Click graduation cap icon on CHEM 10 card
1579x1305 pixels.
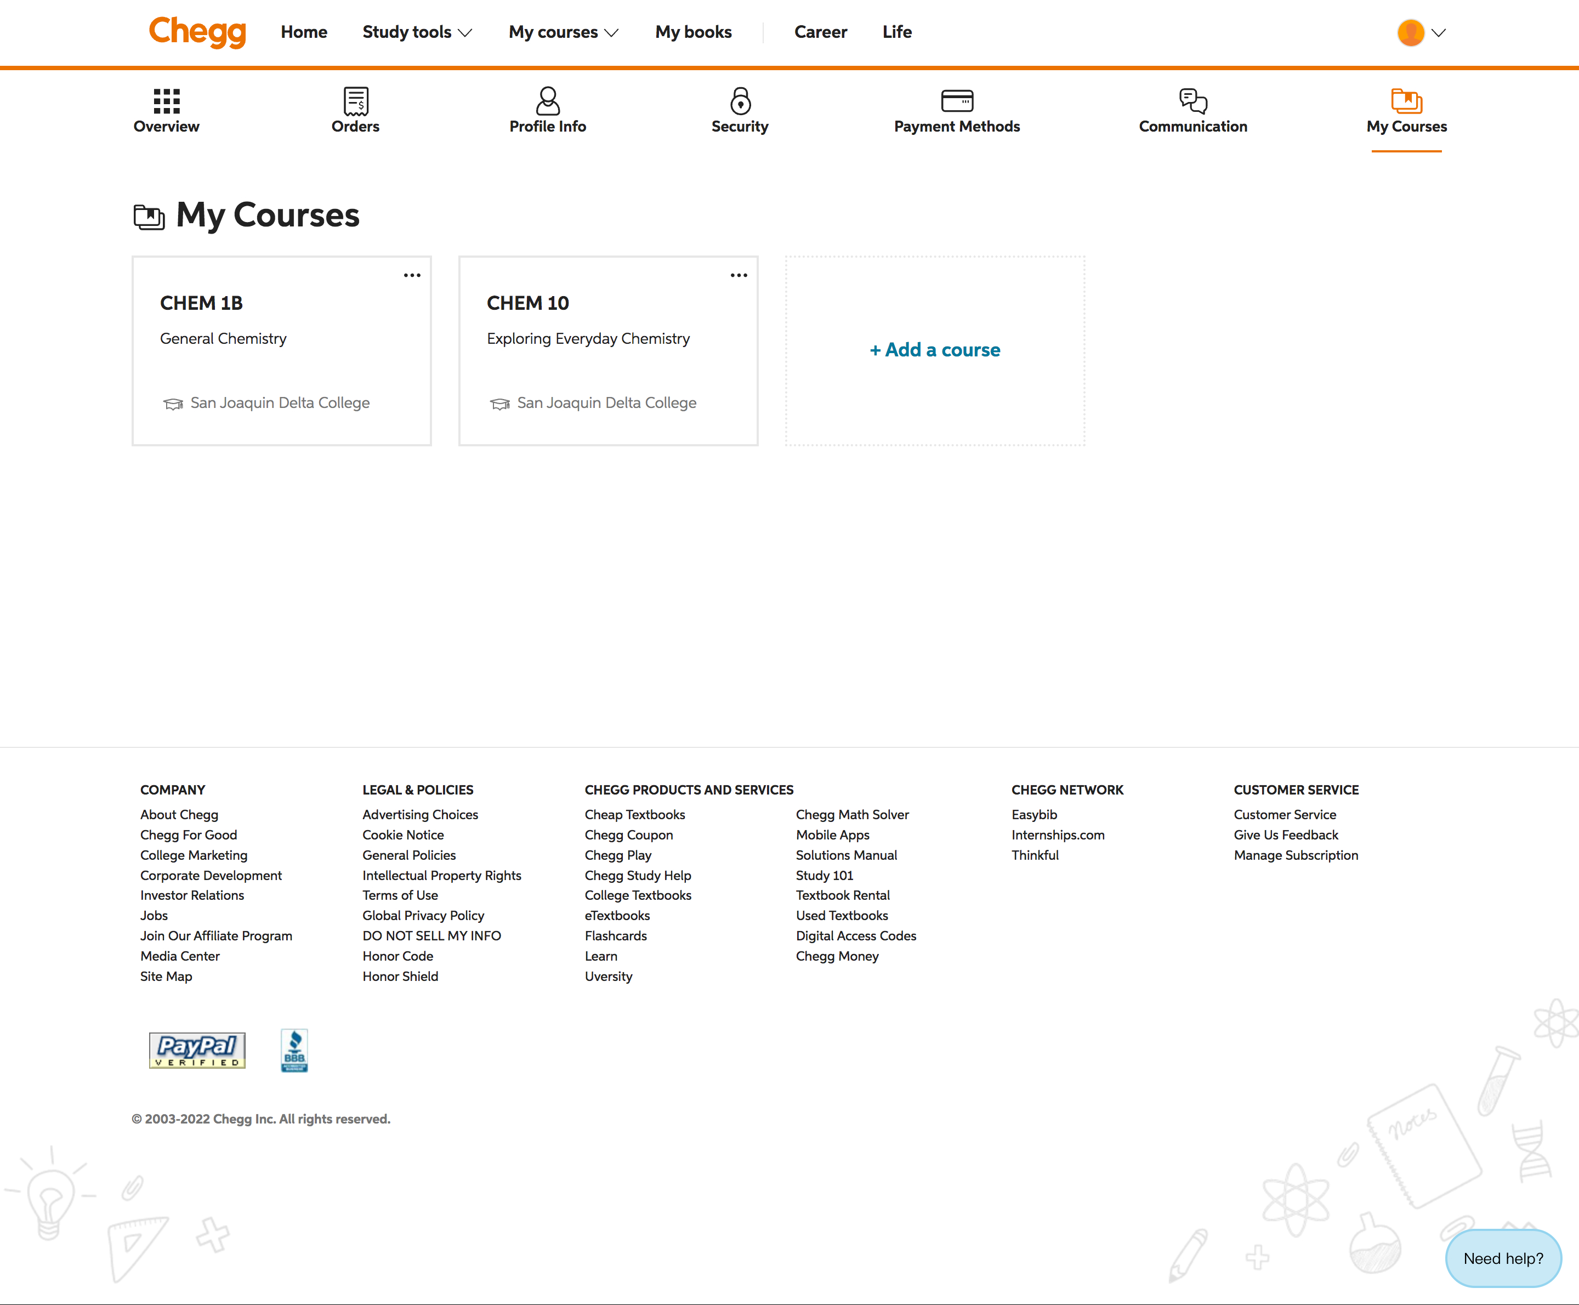[500, 405]
